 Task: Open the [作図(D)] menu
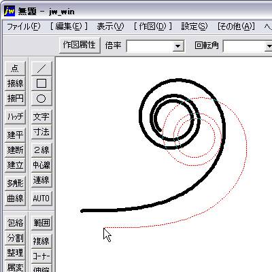click(152, 27)
